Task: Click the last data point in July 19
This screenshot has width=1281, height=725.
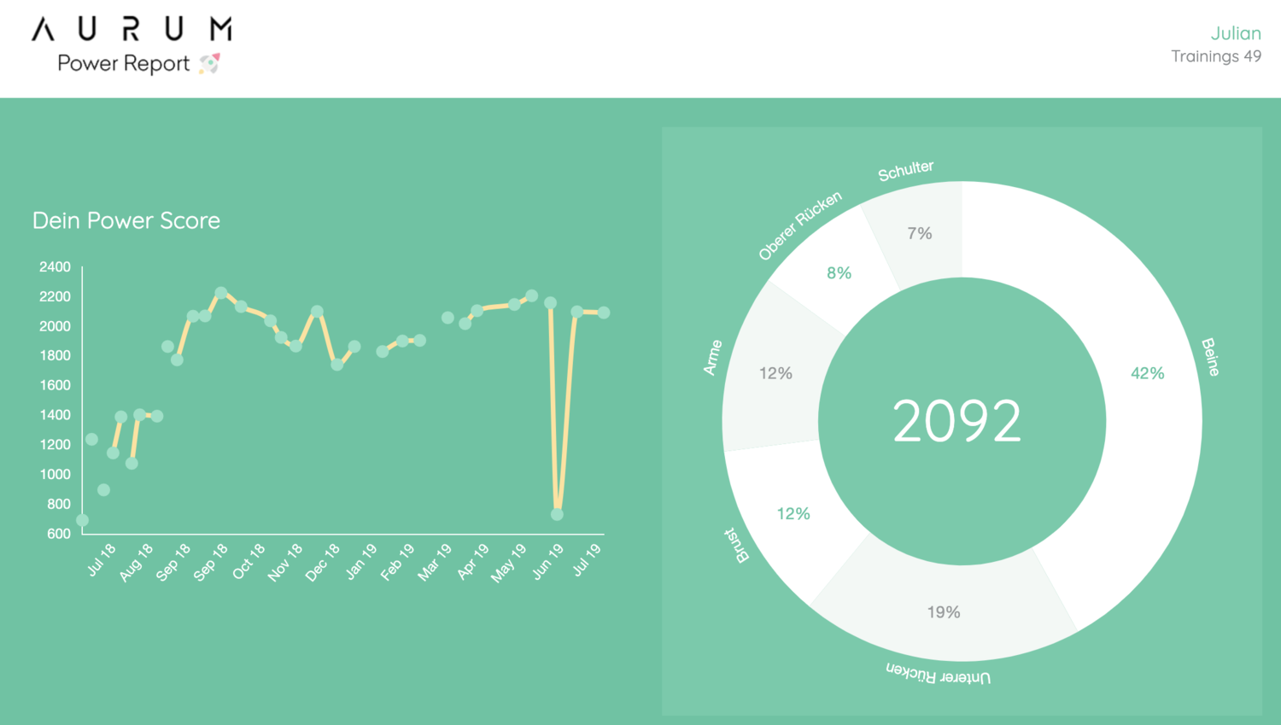Action: tap(604, 313)
